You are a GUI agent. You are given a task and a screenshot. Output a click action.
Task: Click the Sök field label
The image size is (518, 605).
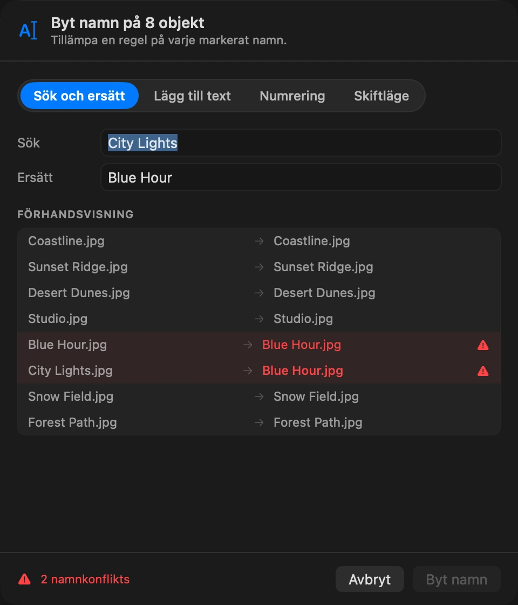coord(29,143)
